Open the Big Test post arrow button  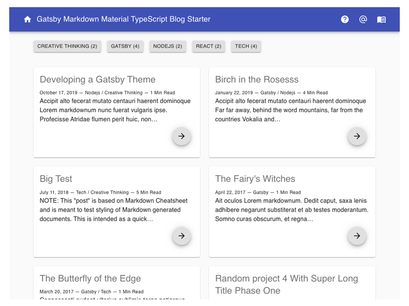click(x=181, y=236)
